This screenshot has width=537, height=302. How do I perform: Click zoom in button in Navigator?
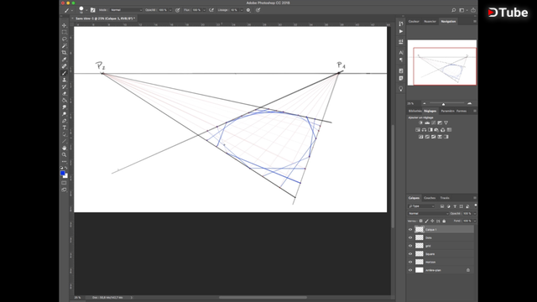pos(470,103)
